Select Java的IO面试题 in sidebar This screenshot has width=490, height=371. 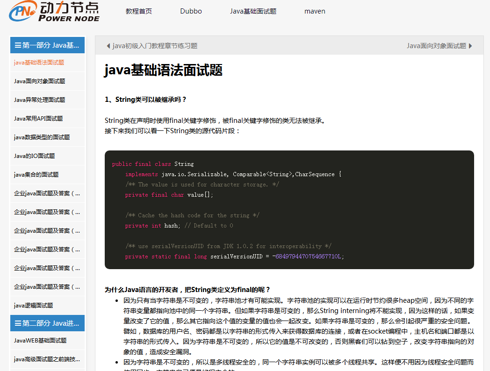tap(48, 156)
